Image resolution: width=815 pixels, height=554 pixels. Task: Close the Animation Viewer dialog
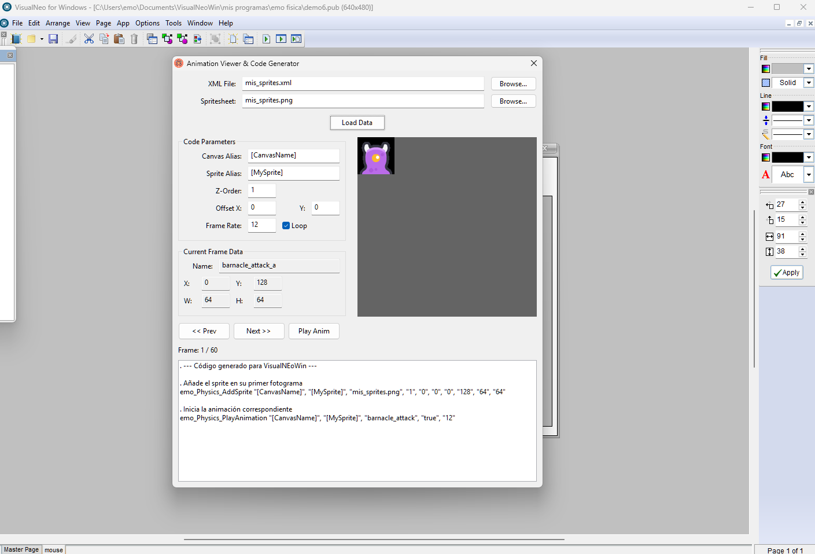click(x=534, y=63)
